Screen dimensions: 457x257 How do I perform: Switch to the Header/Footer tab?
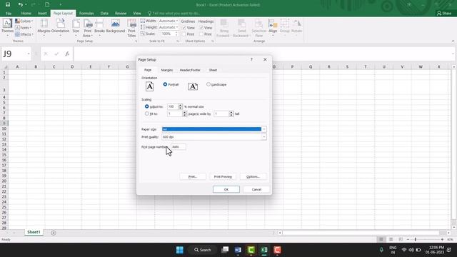(x=190, y=70)
